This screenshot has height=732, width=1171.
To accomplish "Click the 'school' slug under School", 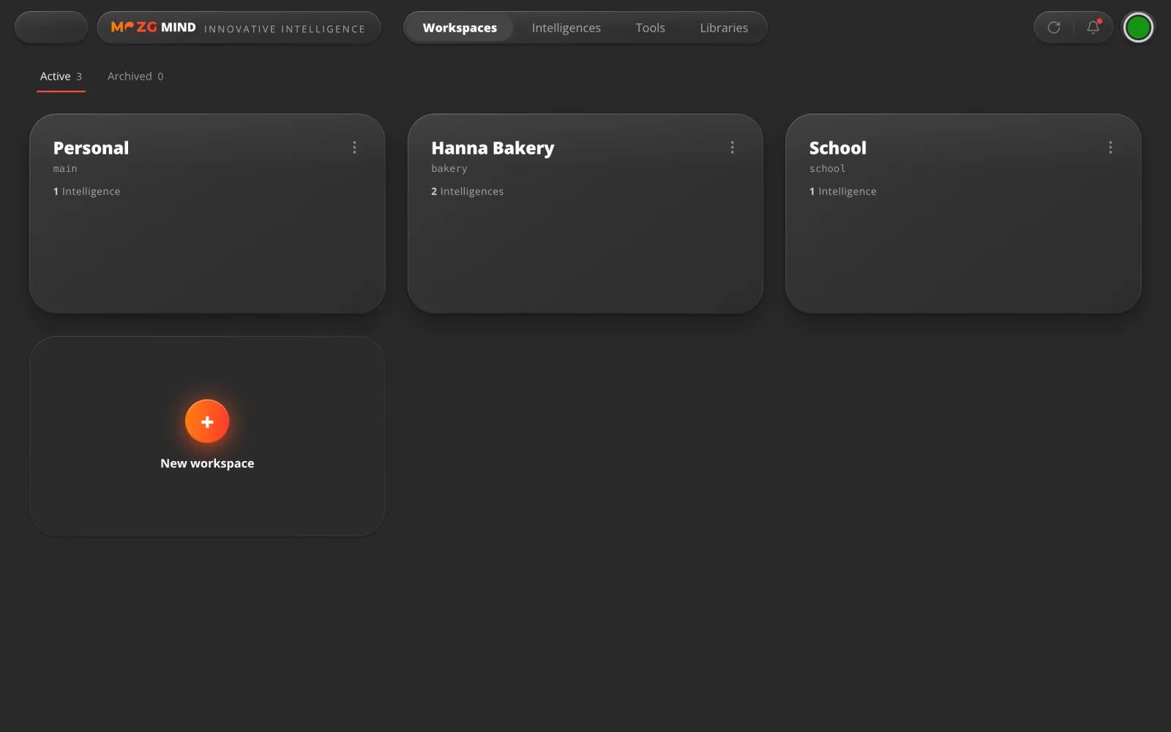I will 827,168.
